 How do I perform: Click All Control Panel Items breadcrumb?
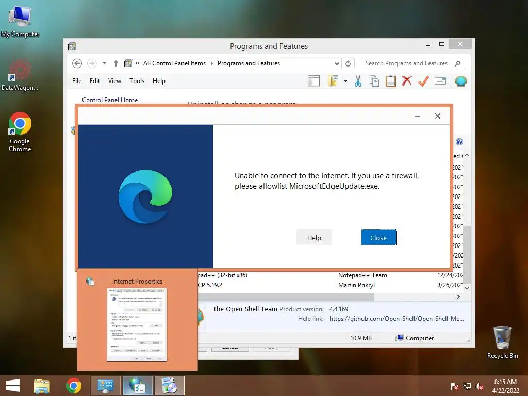click(x=174, y=63)
